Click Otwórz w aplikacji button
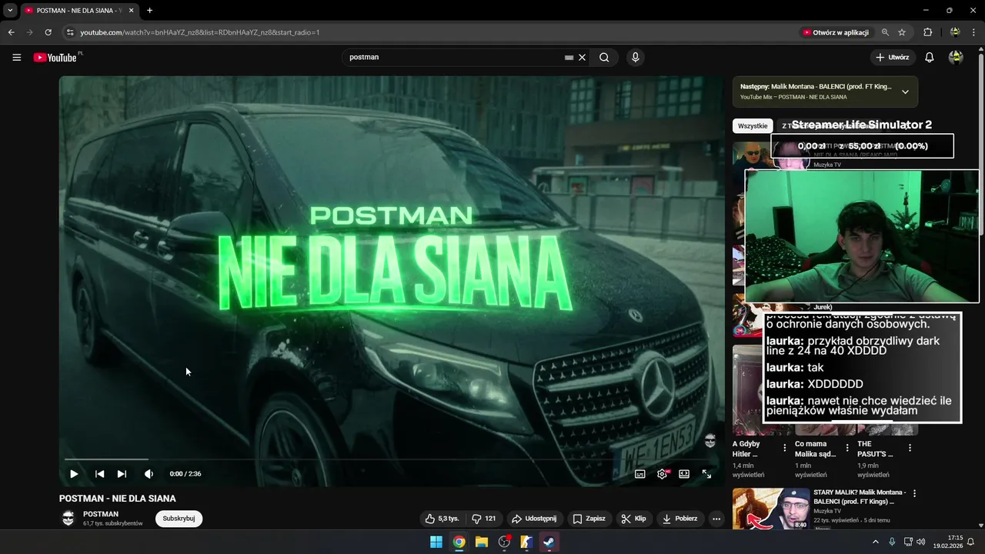Image resolution: width=985 pixels, height=554 pixels. click(835, 32)
